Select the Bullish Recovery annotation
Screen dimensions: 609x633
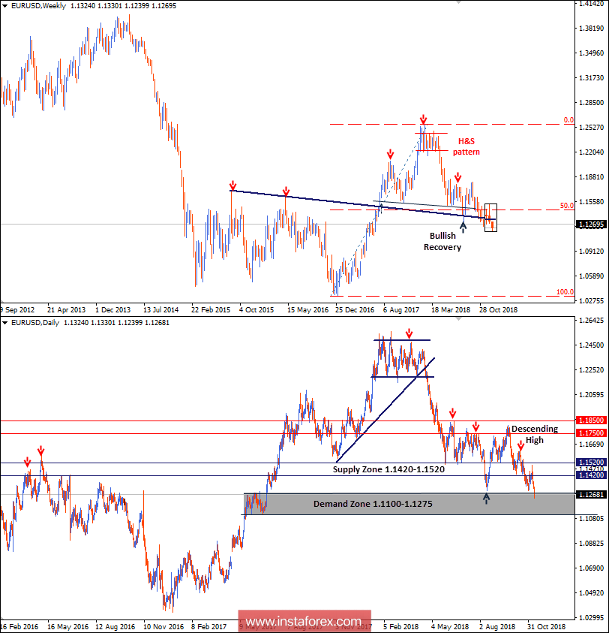(x=442, y=242)
